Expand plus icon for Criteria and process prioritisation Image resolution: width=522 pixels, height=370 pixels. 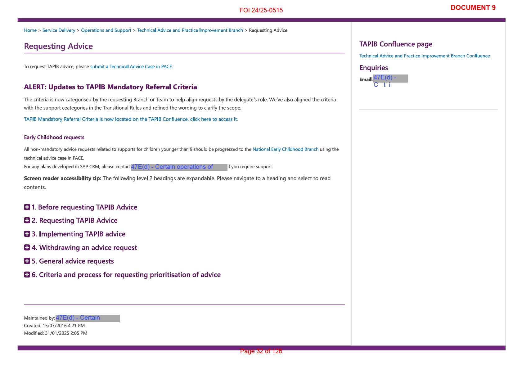click(27, 275)
